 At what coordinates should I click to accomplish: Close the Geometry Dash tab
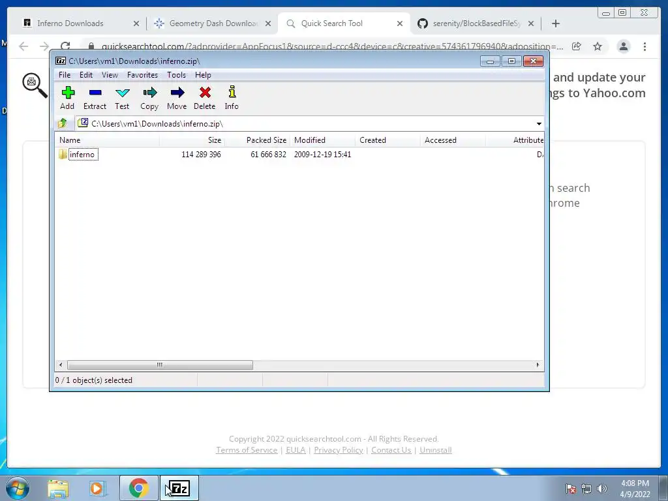click(268, 23)
